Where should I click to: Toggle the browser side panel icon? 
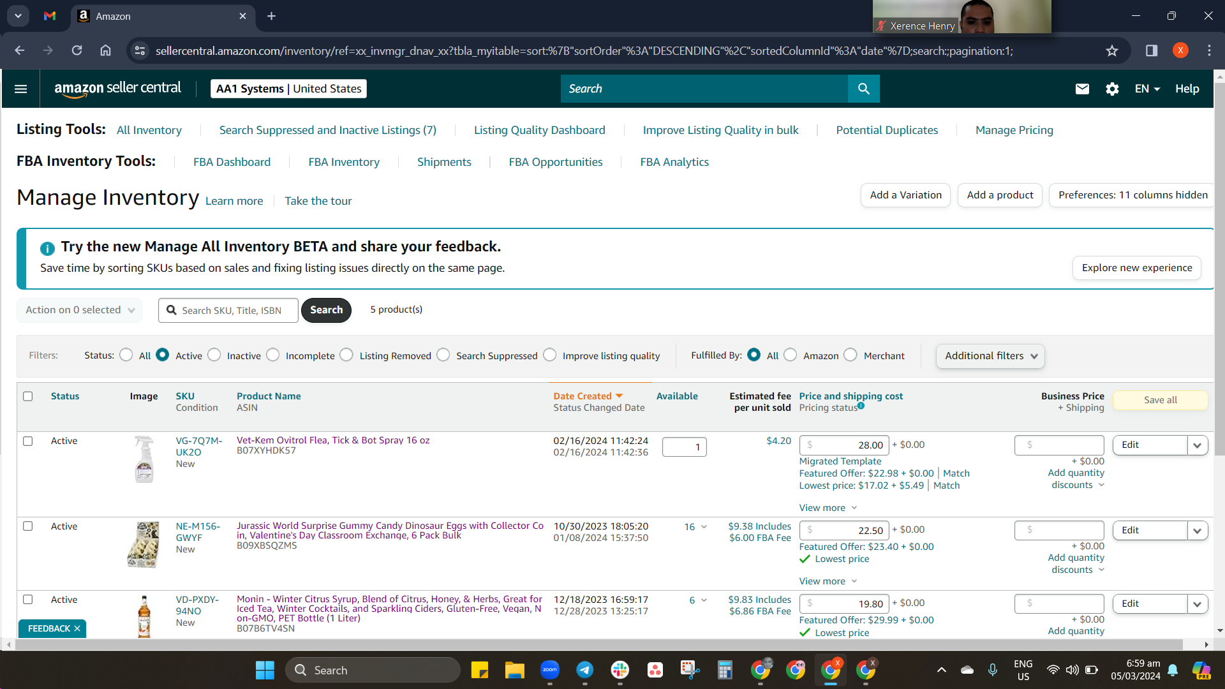click(x=1152, y=50)
